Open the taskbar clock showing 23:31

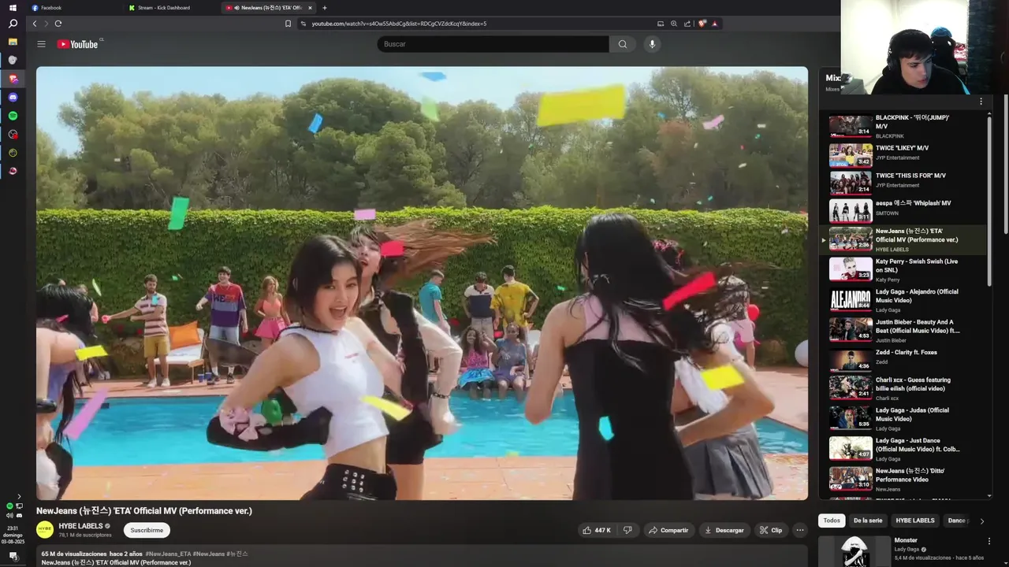point(13,535)
